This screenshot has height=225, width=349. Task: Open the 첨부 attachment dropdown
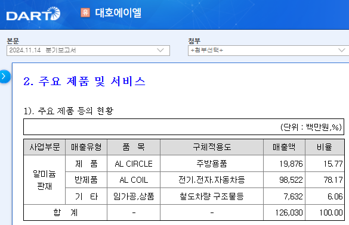point(268,51)
